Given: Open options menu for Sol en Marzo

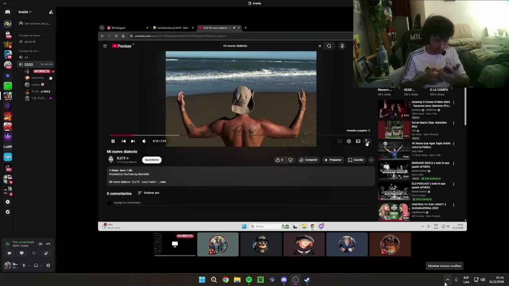Looking at the screenshot, I should tap(453, 123).
